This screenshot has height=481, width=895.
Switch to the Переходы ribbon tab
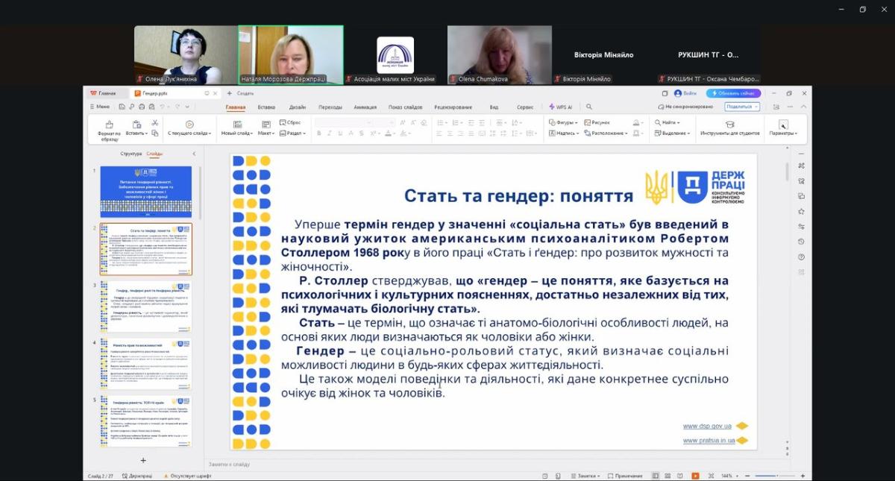[330, 107]
